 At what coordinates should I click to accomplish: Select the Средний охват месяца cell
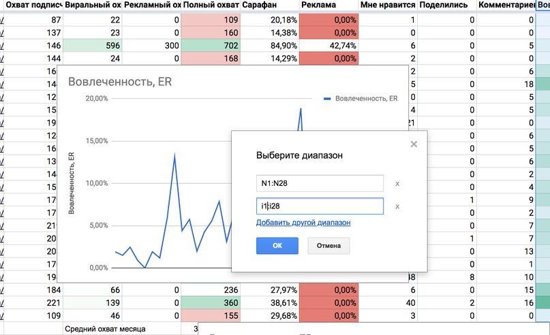coord(105,329)
